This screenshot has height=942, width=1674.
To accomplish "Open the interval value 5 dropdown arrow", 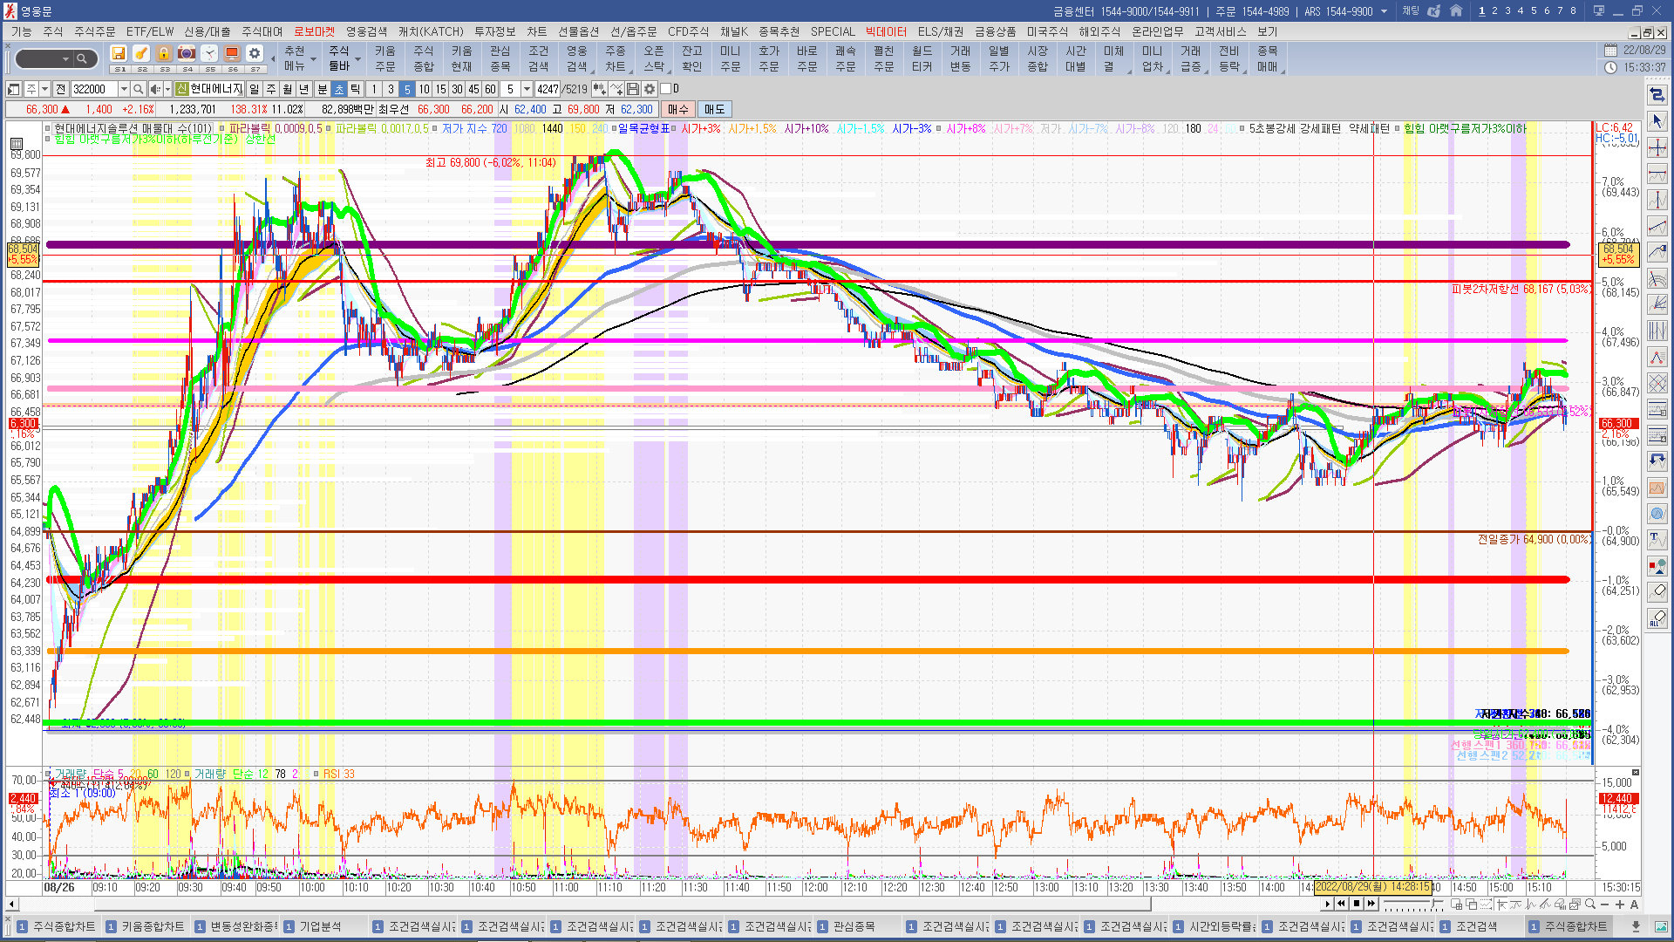I will click(x=527, y=89).
